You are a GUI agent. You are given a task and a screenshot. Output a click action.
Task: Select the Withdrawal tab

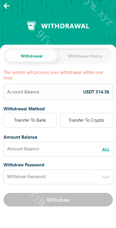click(32, 56)
